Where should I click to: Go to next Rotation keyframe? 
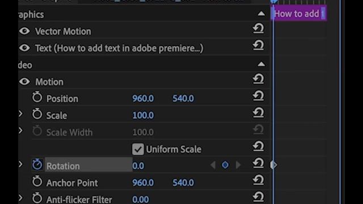pos(238,165)
